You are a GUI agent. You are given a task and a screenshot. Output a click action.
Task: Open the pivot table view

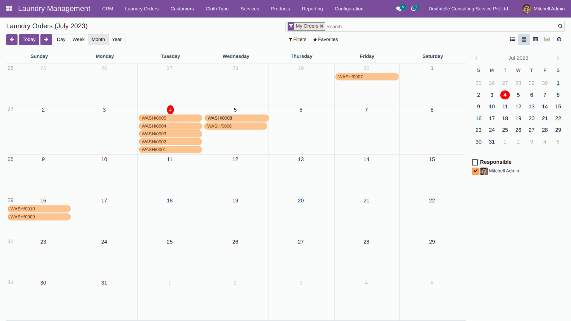point(535,39)
